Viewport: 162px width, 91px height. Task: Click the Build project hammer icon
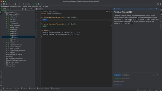click(19, 4)
